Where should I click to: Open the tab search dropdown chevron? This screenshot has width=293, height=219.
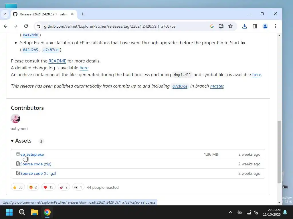coord(5,14)
